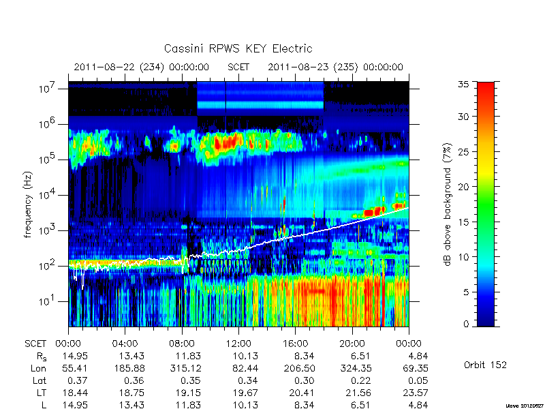Click the 20:00 time axis label
The height and width of the screenshot is (409, 545).
pos(352,344)
